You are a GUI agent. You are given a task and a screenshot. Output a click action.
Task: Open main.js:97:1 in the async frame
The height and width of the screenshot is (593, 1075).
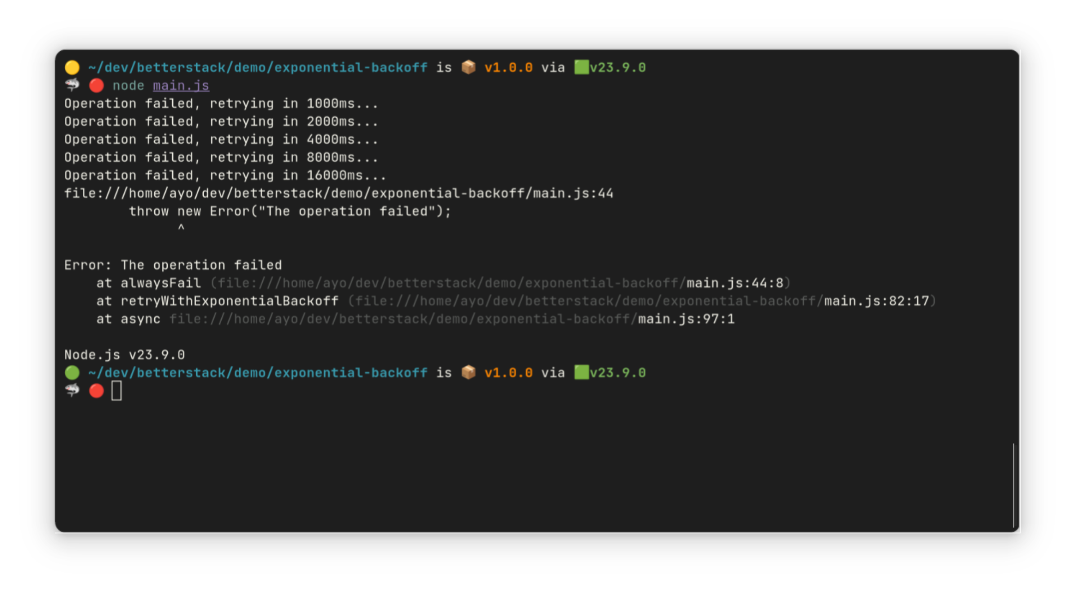coord(686,319)
